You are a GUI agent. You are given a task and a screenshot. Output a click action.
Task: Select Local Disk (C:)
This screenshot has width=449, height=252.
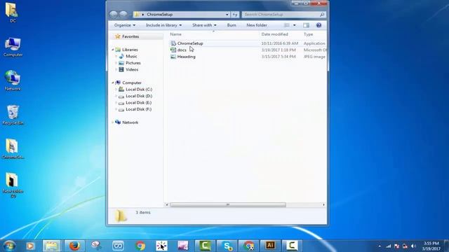tap(139, 90)
